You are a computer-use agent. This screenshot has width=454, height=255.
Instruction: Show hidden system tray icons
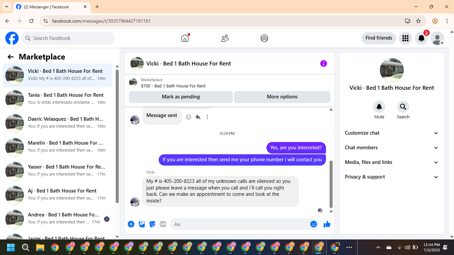coord(378,247)
